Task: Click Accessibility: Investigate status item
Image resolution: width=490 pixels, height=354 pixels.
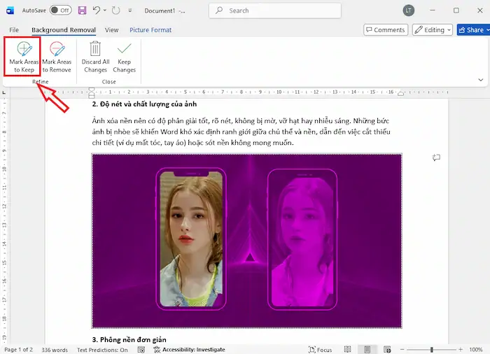Action: [190, 350]
